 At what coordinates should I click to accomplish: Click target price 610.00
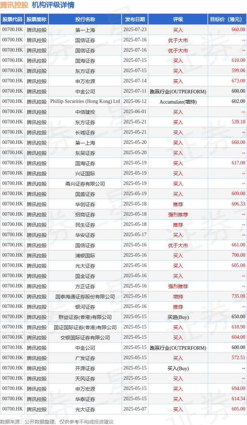[x=238, y=60]
